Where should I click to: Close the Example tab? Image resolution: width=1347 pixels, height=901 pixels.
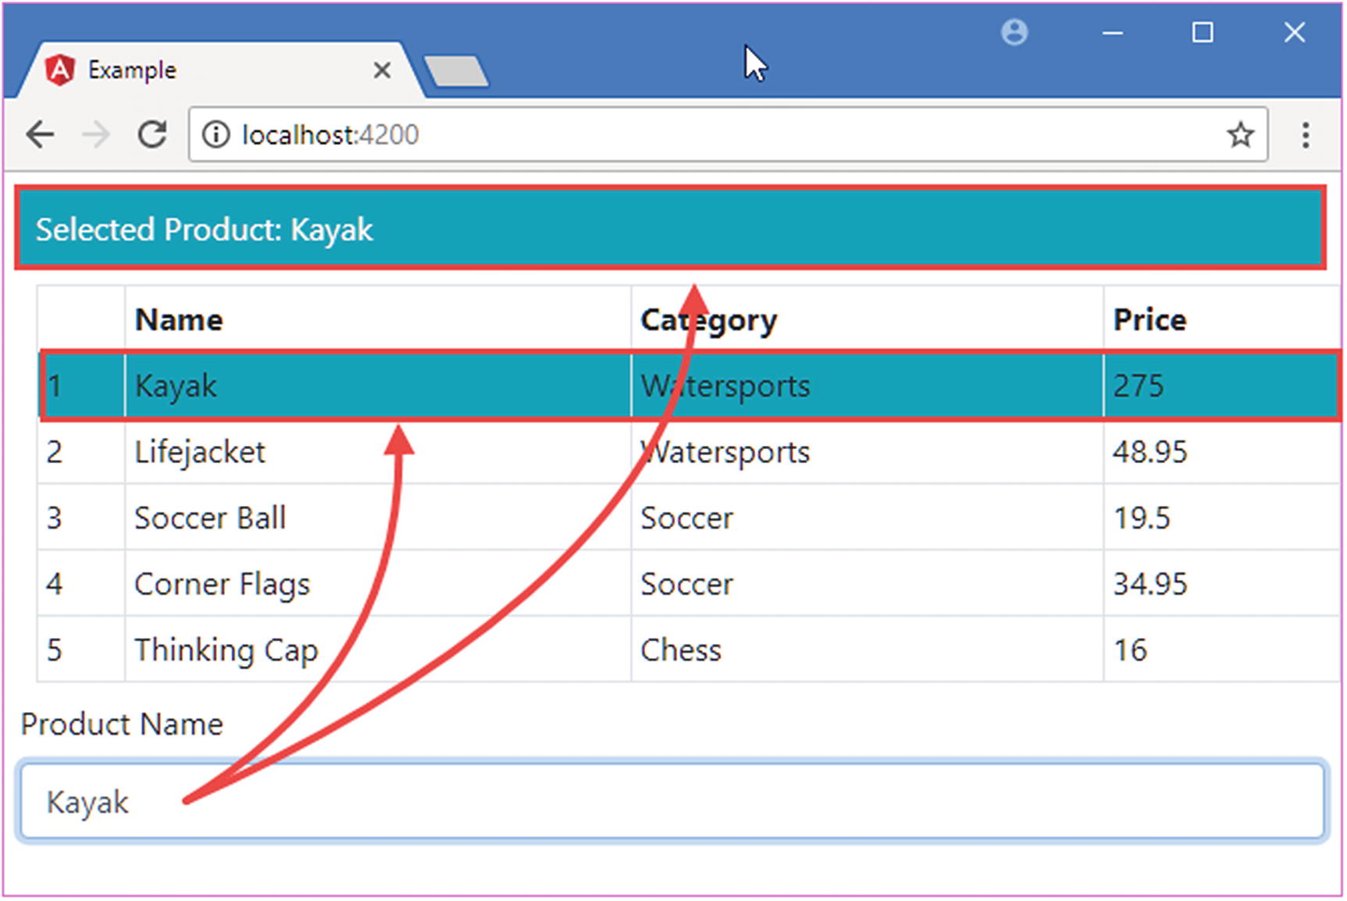pos(382,71)
